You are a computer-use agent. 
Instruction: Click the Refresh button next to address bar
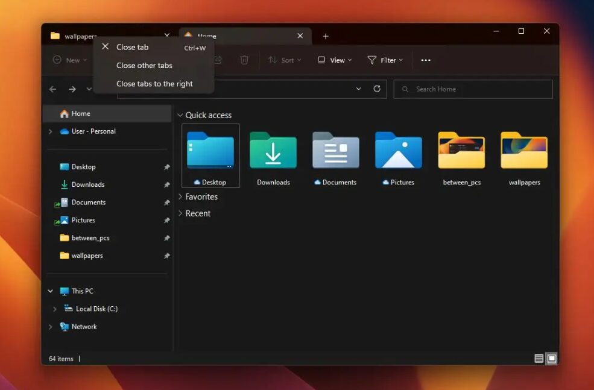[377, 89]
